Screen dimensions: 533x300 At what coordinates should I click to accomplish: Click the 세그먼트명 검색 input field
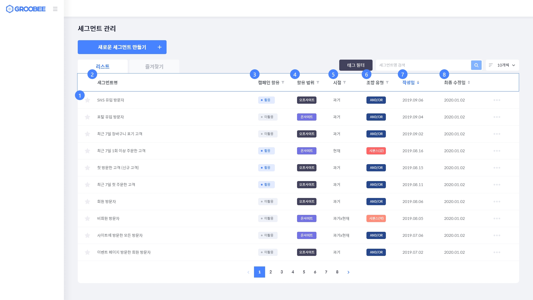coord(423,65)
